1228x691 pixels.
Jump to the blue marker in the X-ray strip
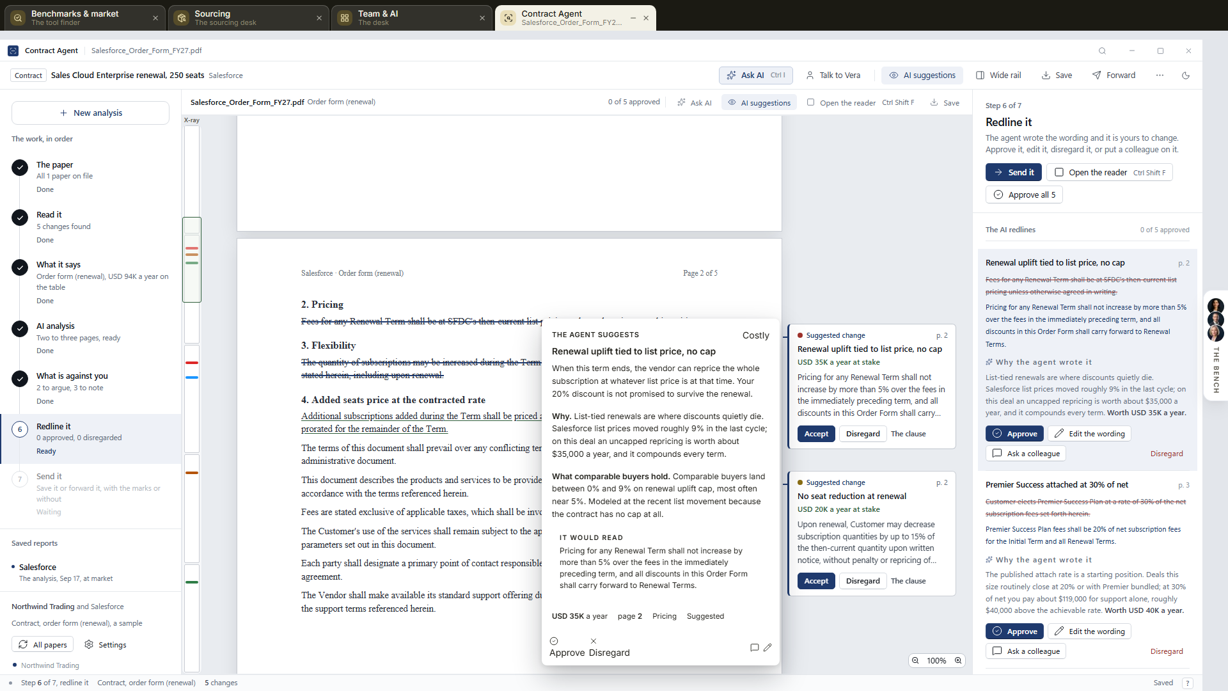tap(191, 377)
